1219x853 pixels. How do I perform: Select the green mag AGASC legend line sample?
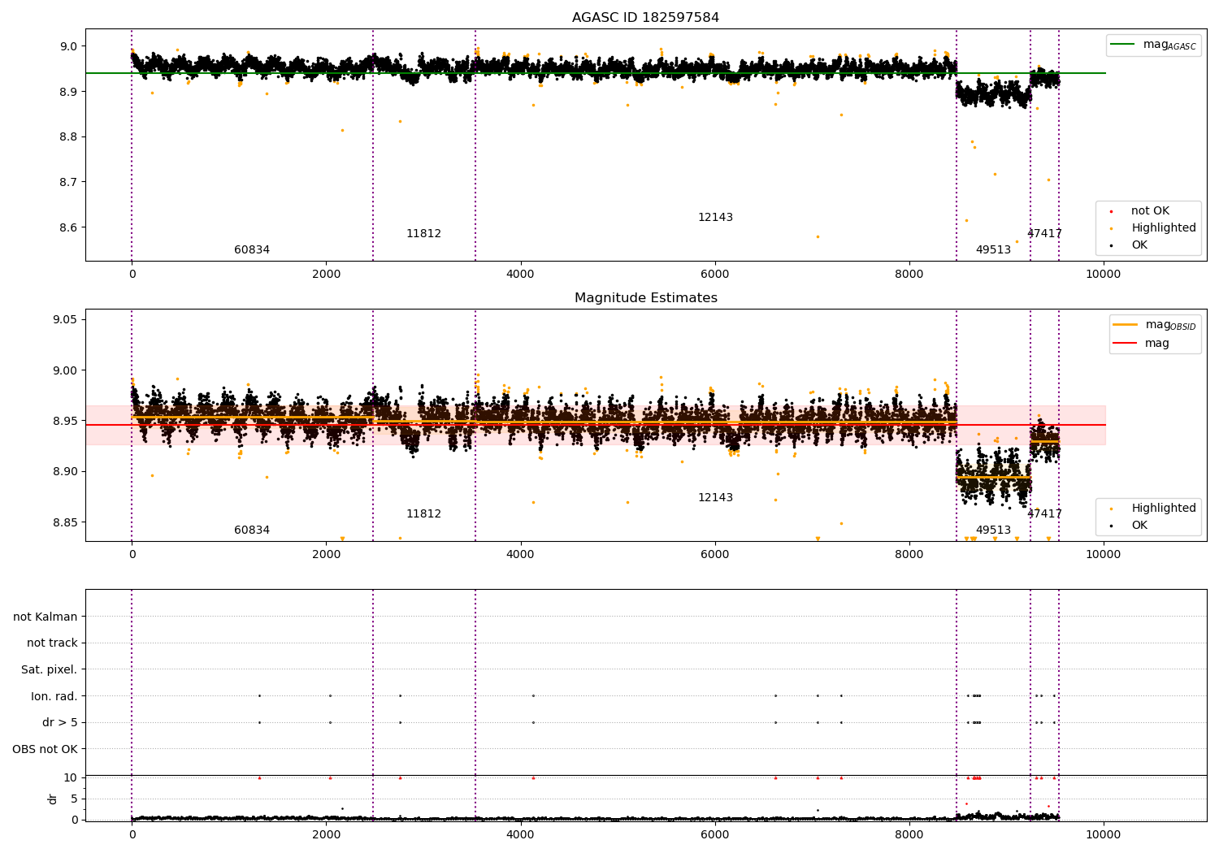[x=1122, y=45]
